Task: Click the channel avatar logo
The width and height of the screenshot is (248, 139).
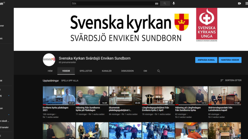Action: (x=49, y=60)
